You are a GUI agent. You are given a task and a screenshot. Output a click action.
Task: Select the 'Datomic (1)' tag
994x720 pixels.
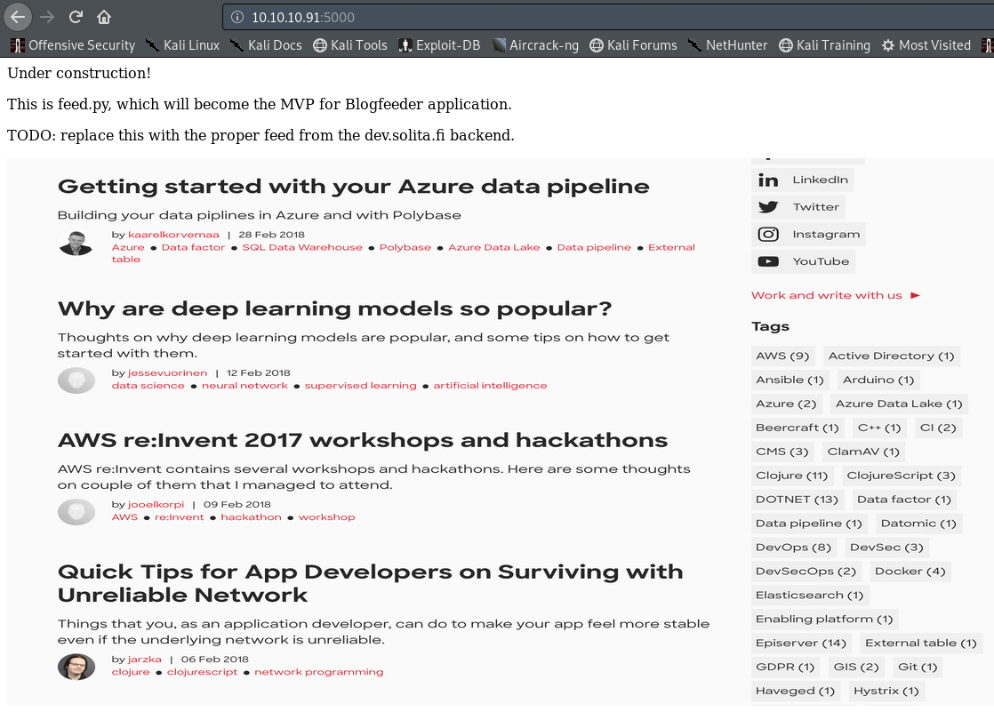[918, 524]
